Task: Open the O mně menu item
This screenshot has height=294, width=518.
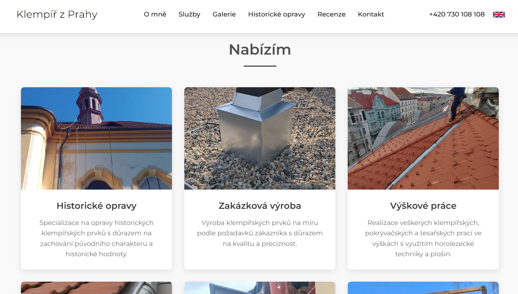Action: (155, 14)
